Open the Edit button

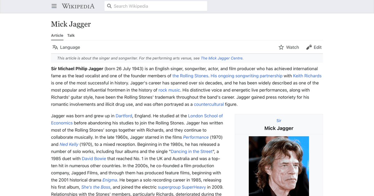(x=314, y=47)
